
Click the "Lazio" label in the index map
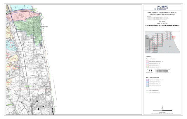click(x=147, y=49)
